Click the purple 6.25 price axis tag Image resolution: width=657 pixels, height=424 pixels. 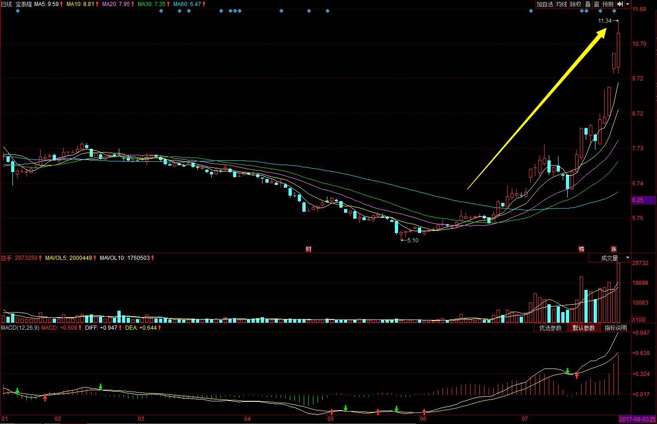(x=644, y=200)
